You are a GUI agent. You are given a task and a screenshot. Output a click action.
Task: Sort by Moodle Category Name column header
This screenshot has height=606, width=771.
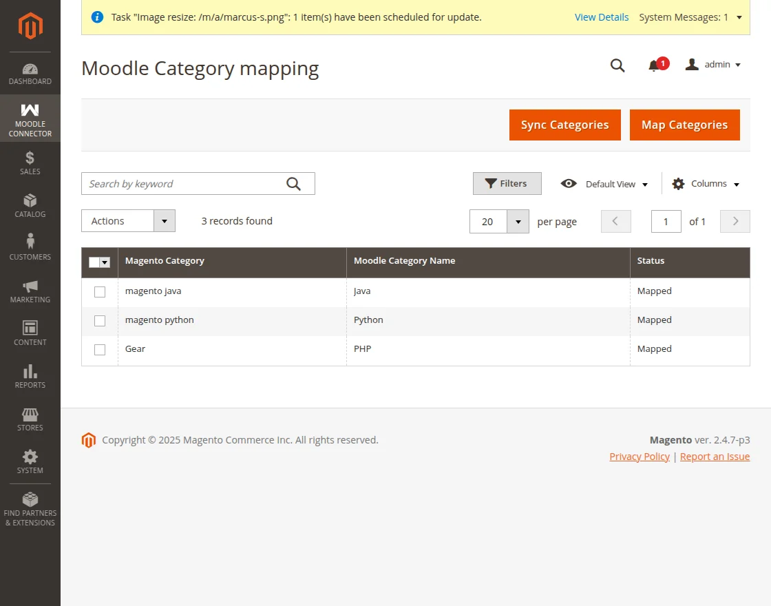pos(488,261)
